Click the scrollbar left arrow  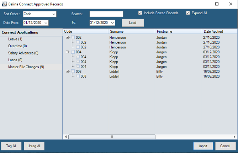click(x=66, y=137)
